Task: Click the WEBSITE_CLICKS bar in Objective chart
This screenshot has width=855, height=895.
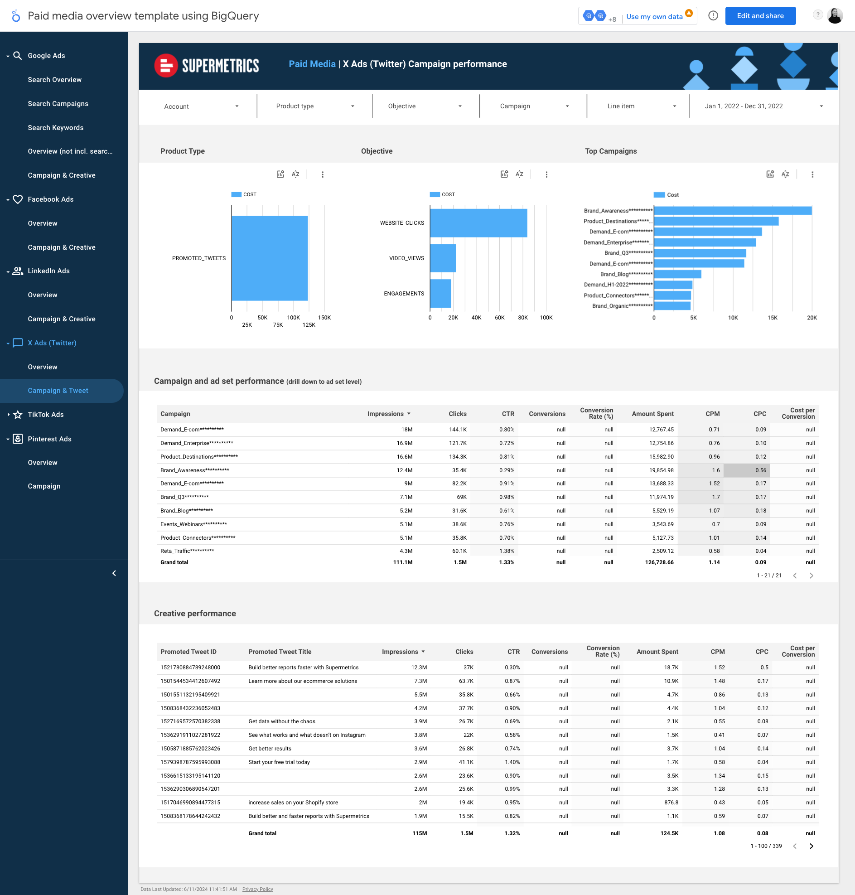Action: pyautogui.click(x=478, y=223)
